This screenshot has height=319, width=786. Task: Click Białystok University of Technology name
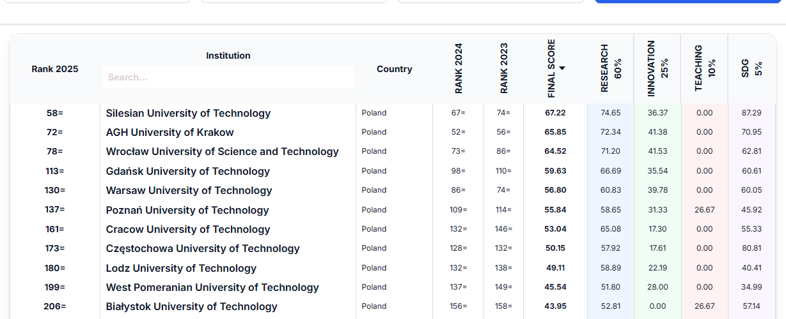coord(191,306)
